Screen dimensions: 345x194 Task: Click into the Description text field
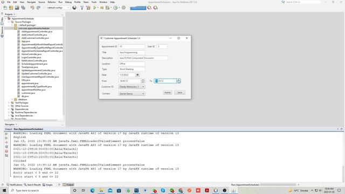[143, 58]
